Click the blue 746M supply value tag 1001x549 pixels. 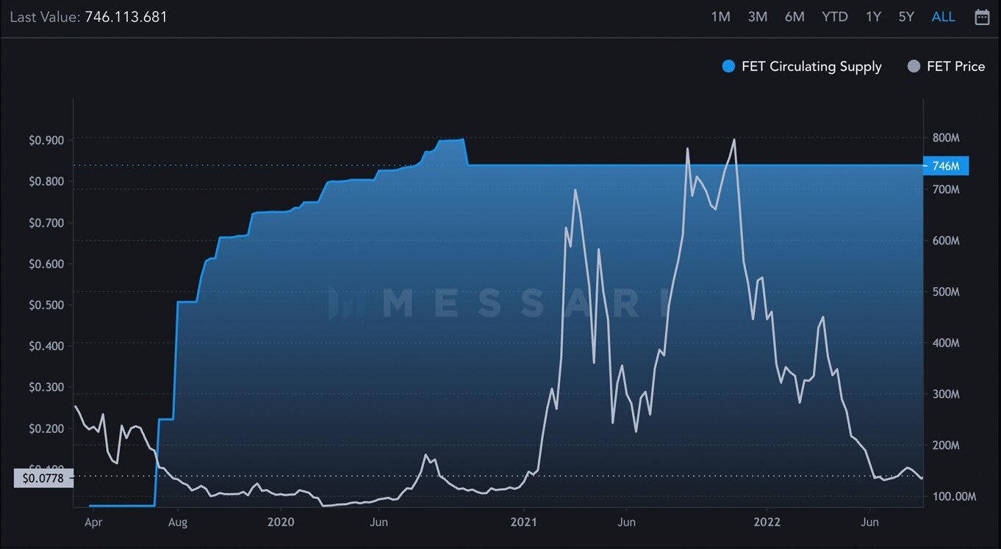coord(946,166)
